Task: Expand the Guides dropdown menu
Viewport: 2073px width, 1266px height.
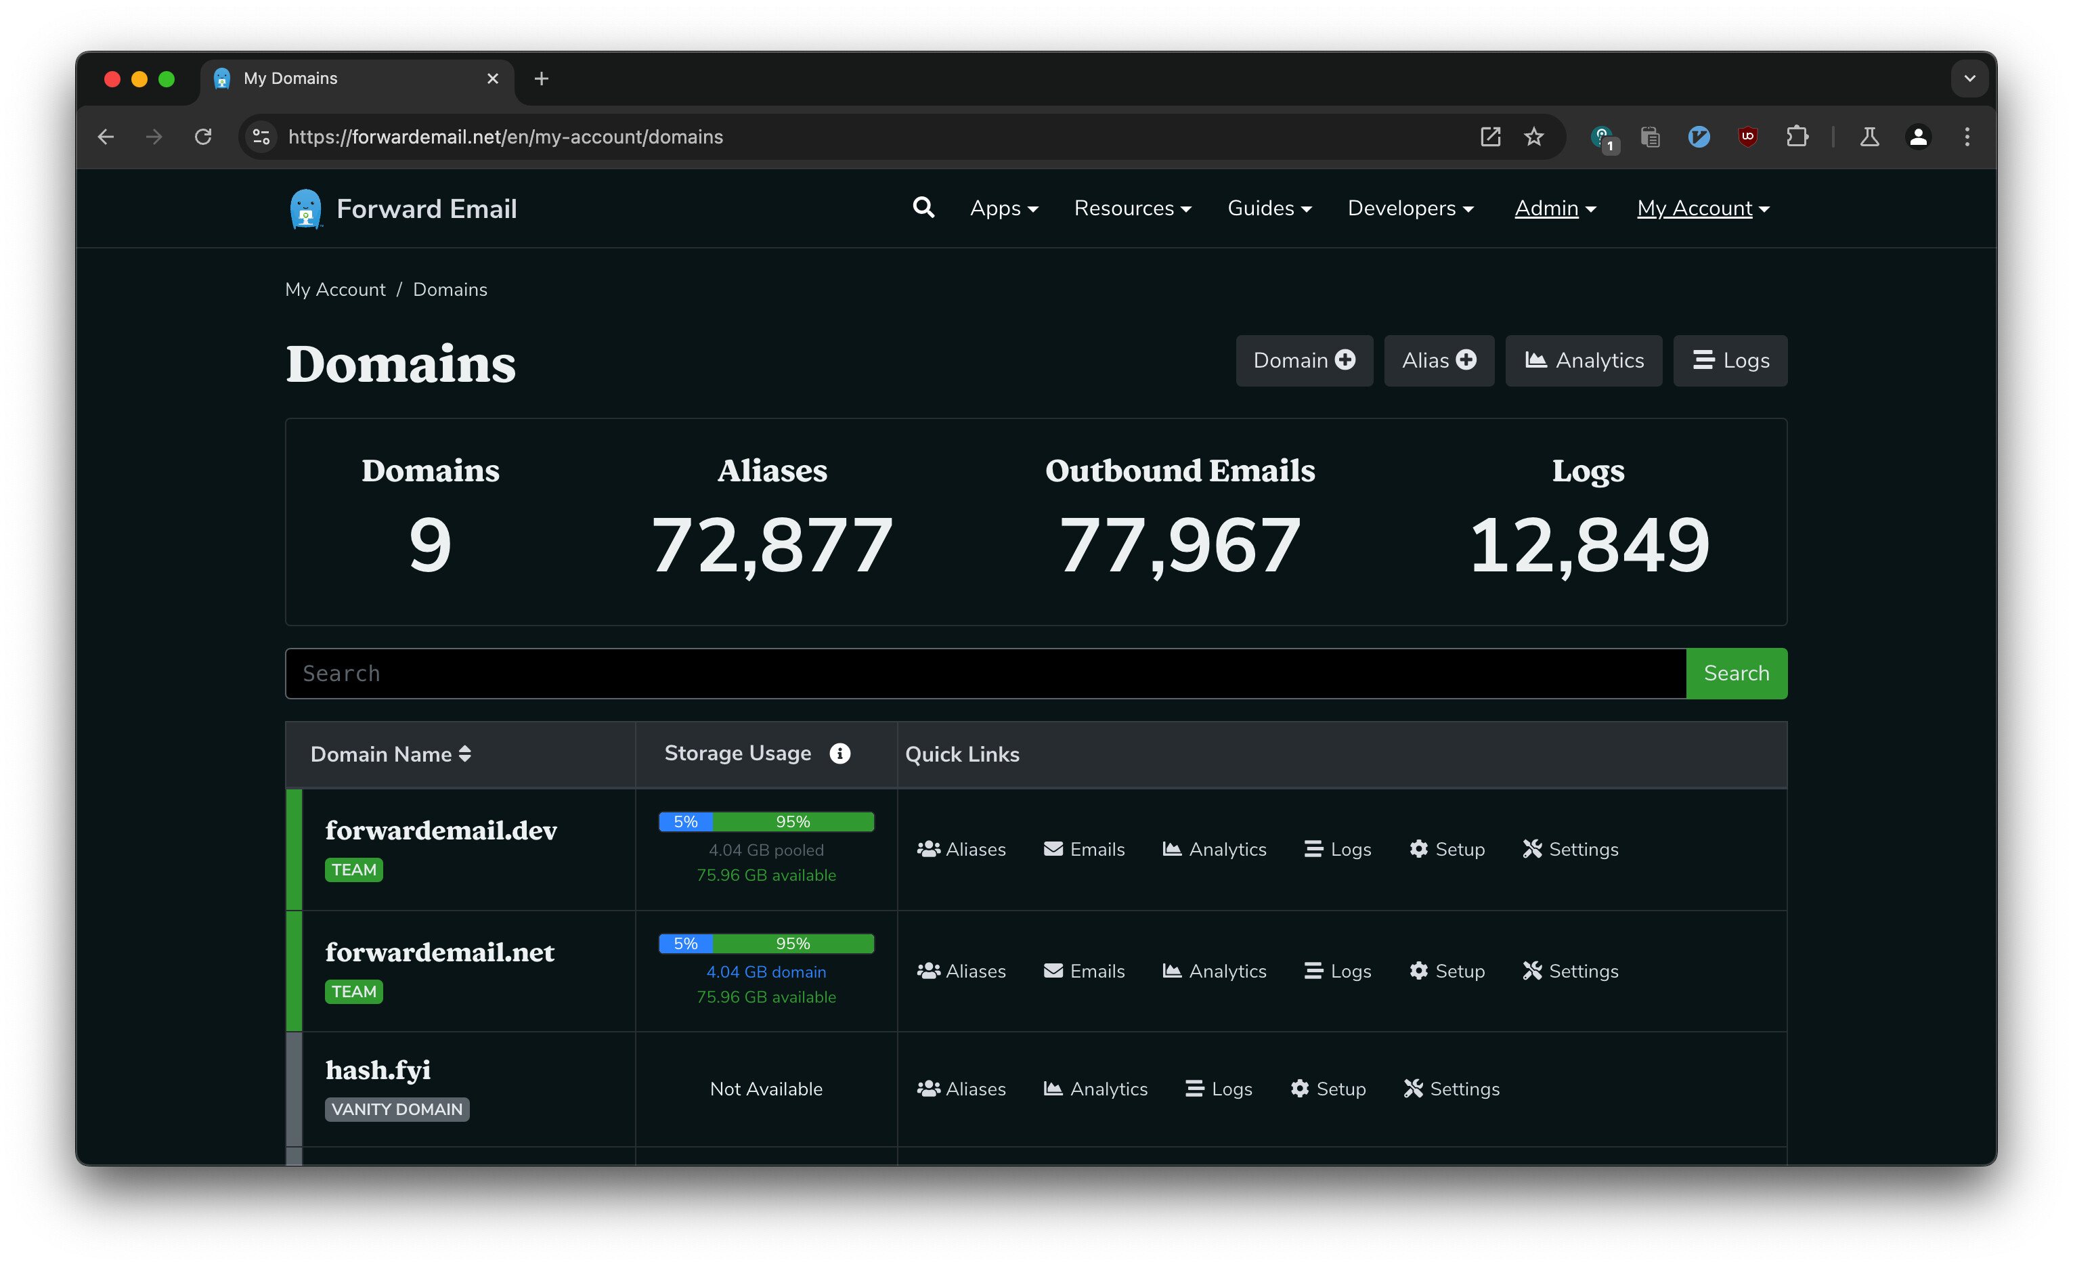Action: [x=1269, y=208]
